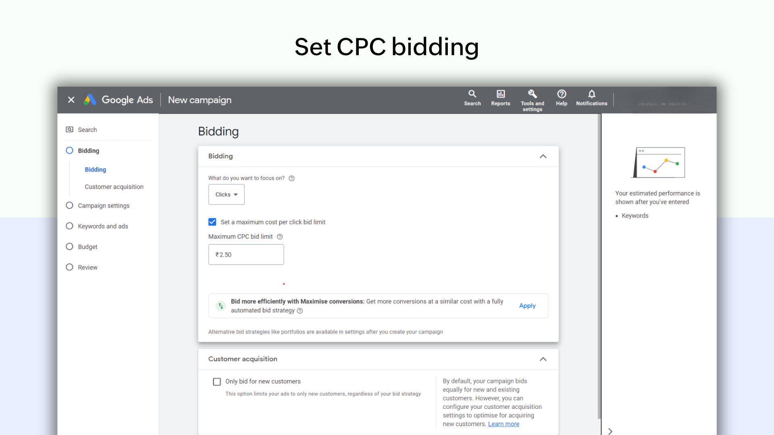Screen dimensions: 774x435
Task: Expand the Clicks bidding focus dropdown
Action: click(x=227, y=195)
